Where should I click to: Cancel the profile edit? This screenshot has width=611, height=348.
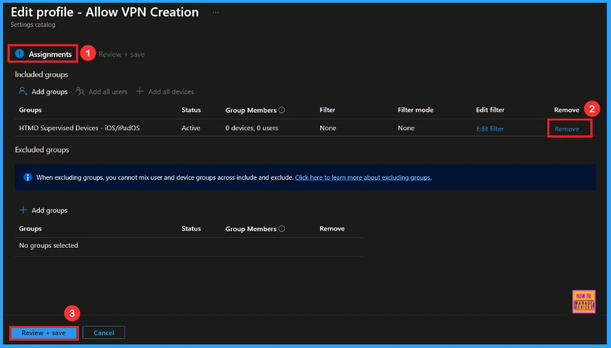click(x=104, y=333)
